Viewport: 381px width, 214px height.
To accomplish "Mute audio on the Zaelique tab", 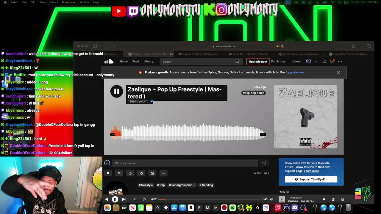I will tap(171, 54).
